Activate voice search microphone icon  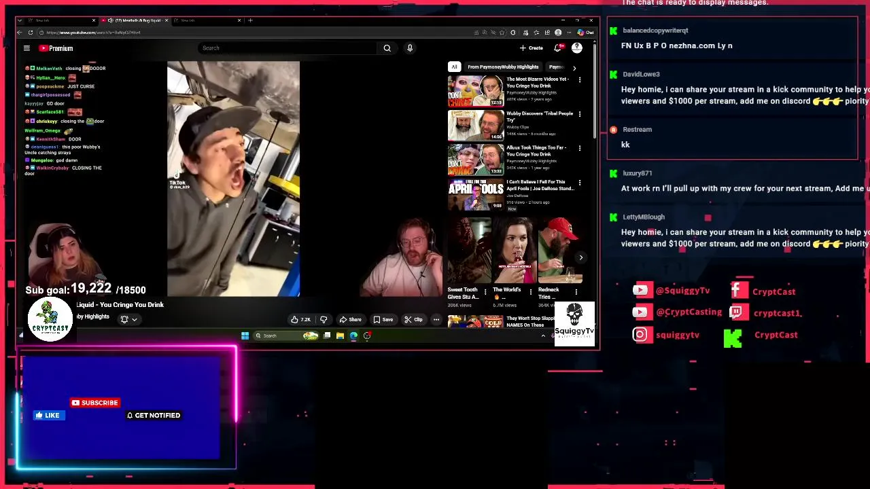click(410, 48)
